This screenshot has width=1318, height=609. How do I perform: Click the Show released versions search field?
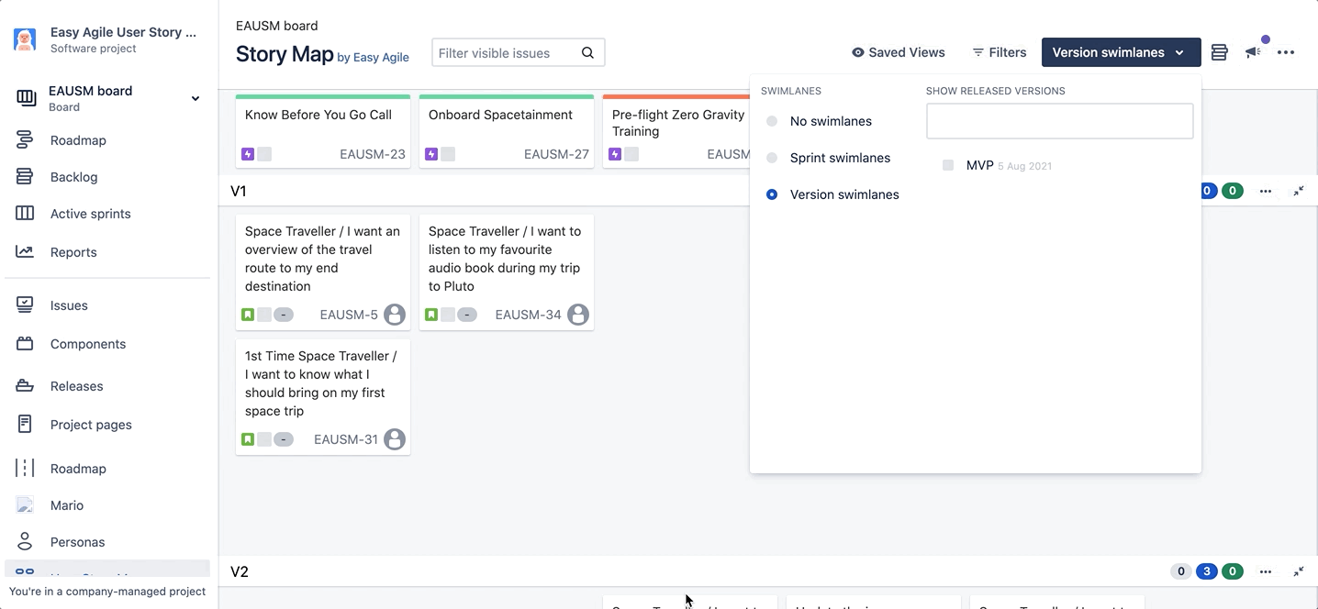pos(1059,121)
